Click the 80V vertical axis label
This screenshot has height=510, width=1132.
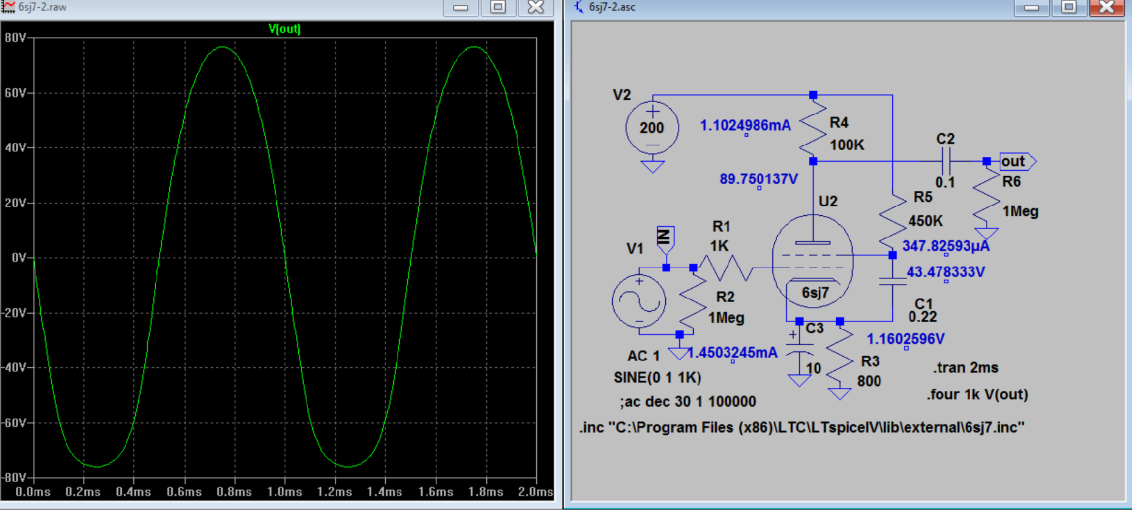click(15, 38)
